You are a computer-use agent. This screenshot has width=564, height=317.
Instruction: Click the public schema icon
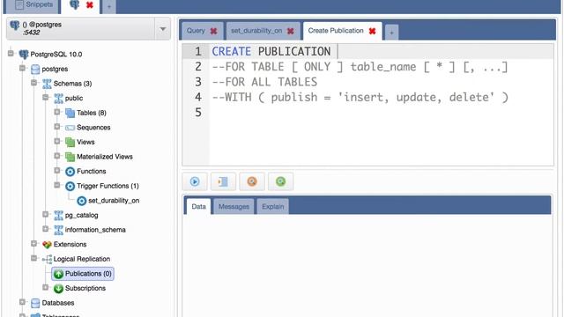[x=58, y=99]
